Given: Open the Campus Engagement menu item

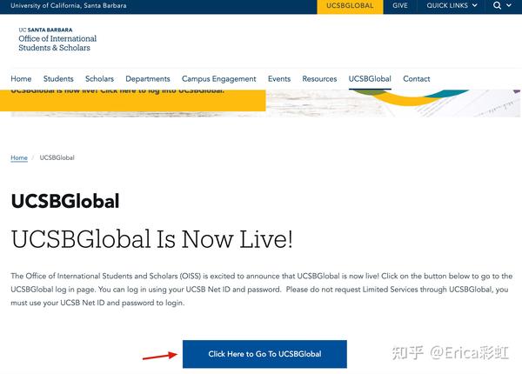Looking at the screenshot, I should [218, 79].
